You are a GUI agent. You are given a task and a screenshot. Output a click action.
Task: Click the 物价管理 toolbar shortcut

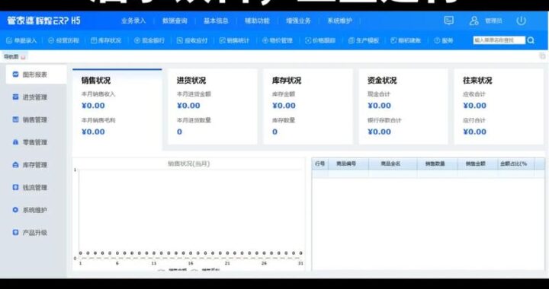pos(278,40)
